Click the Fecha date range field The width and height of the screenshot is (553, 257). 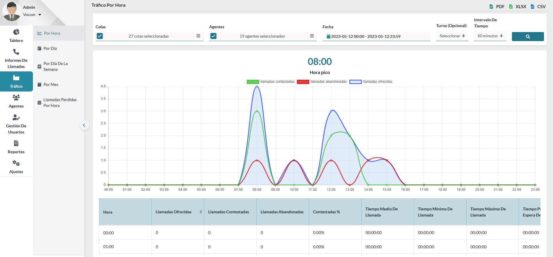(376, 36)
